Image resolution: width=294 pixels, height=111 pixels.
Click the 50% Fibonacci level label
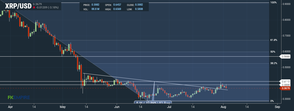[x=273, y=52]
